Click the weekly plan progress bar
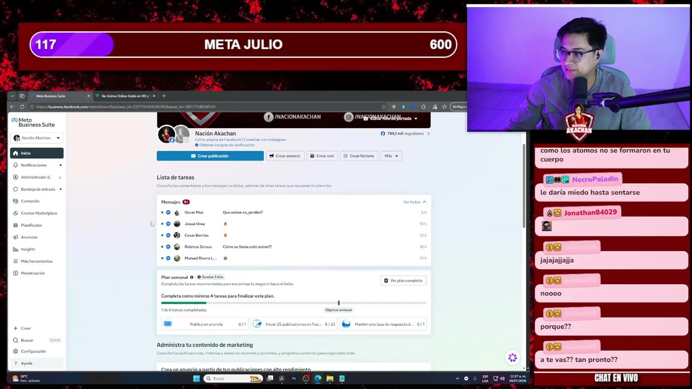The height and width of the screenshot is (389, 692). [x=294, y=303]
